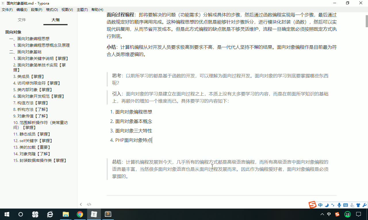Go to outline item 一、面向对象编程思想
Image resolution: width=368 pixels, height=220 pixels.
[29, 39]
